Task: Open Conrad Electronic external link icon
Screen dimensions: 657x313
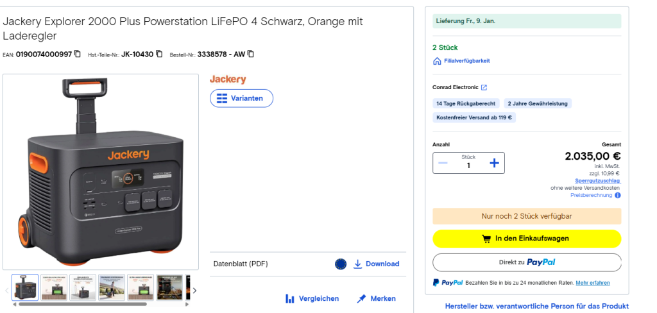Action: (x=484, y=87)
